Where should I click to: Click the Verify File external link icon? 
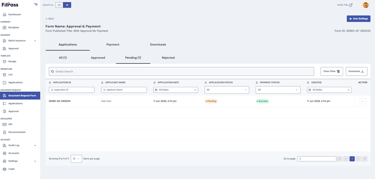351,5
